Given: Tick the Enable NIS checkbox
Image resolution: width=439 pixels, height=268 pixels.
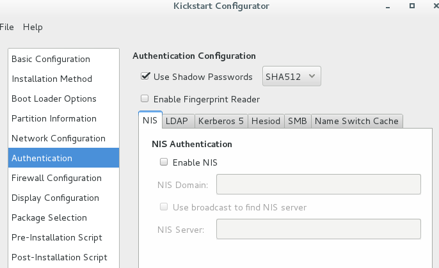Looking at the screenshot, I should [164, 162].
